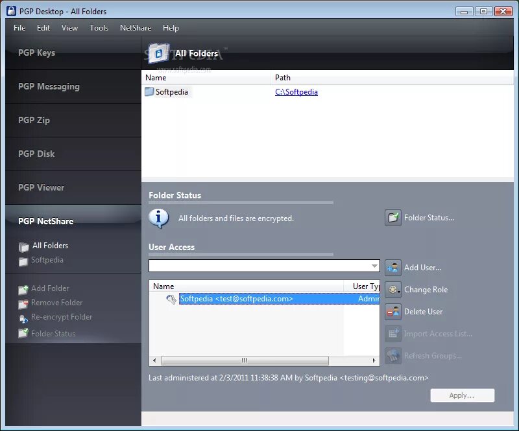Viewport: 519px width, 431px height.
Task: Open the File menu
Action: click(x=19, y=28)
